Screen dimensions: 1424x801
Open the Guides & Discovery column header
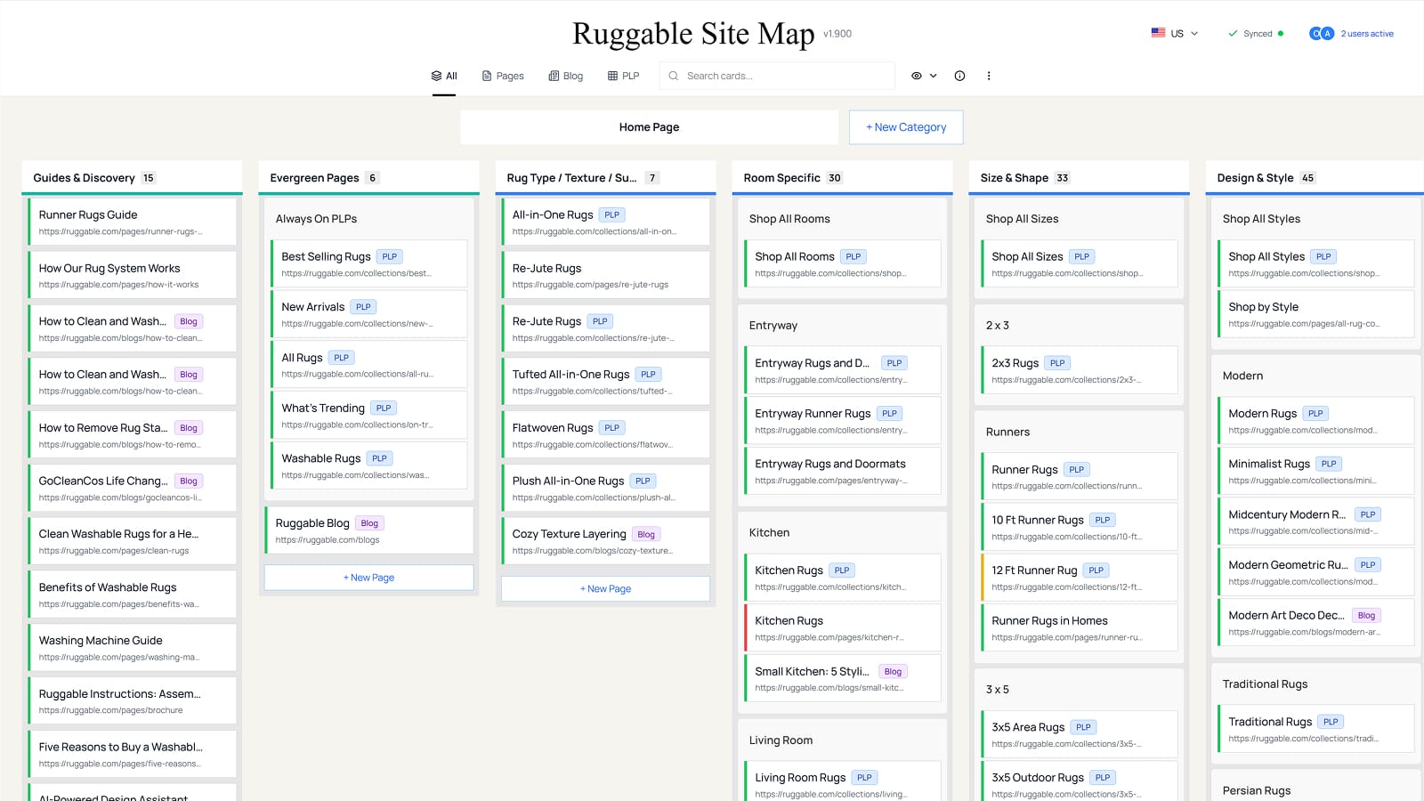(x=132, y=177)
